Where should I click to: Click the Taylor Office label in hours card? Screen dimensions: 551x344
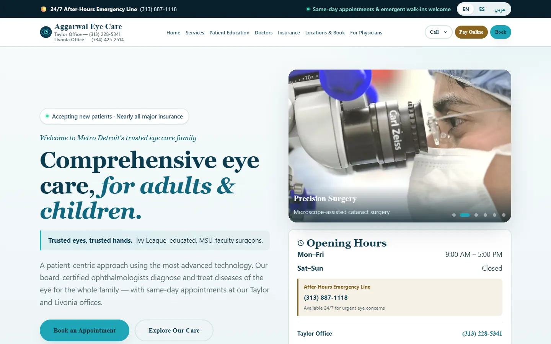tap(315, 334)
